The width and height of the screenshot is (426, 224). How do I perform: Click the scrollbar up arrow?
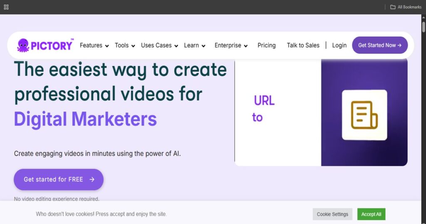coord(423,17)
